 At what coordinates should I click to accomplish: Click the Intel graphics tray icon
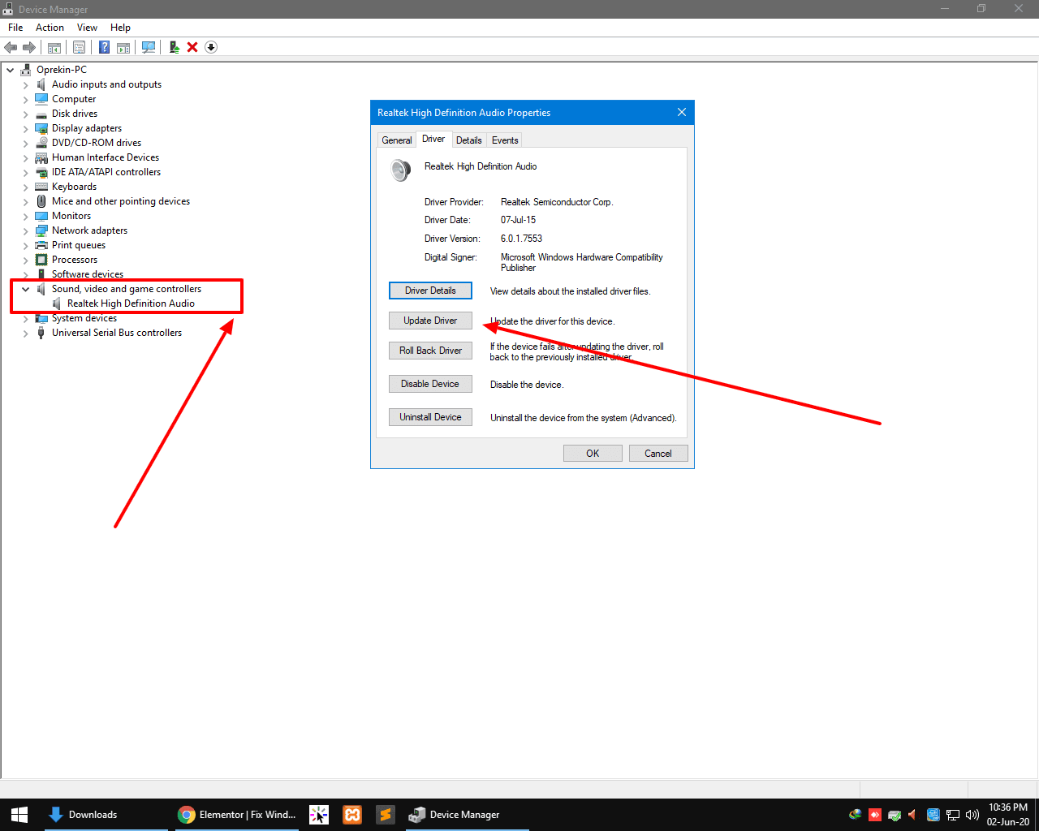click(933, 815)
